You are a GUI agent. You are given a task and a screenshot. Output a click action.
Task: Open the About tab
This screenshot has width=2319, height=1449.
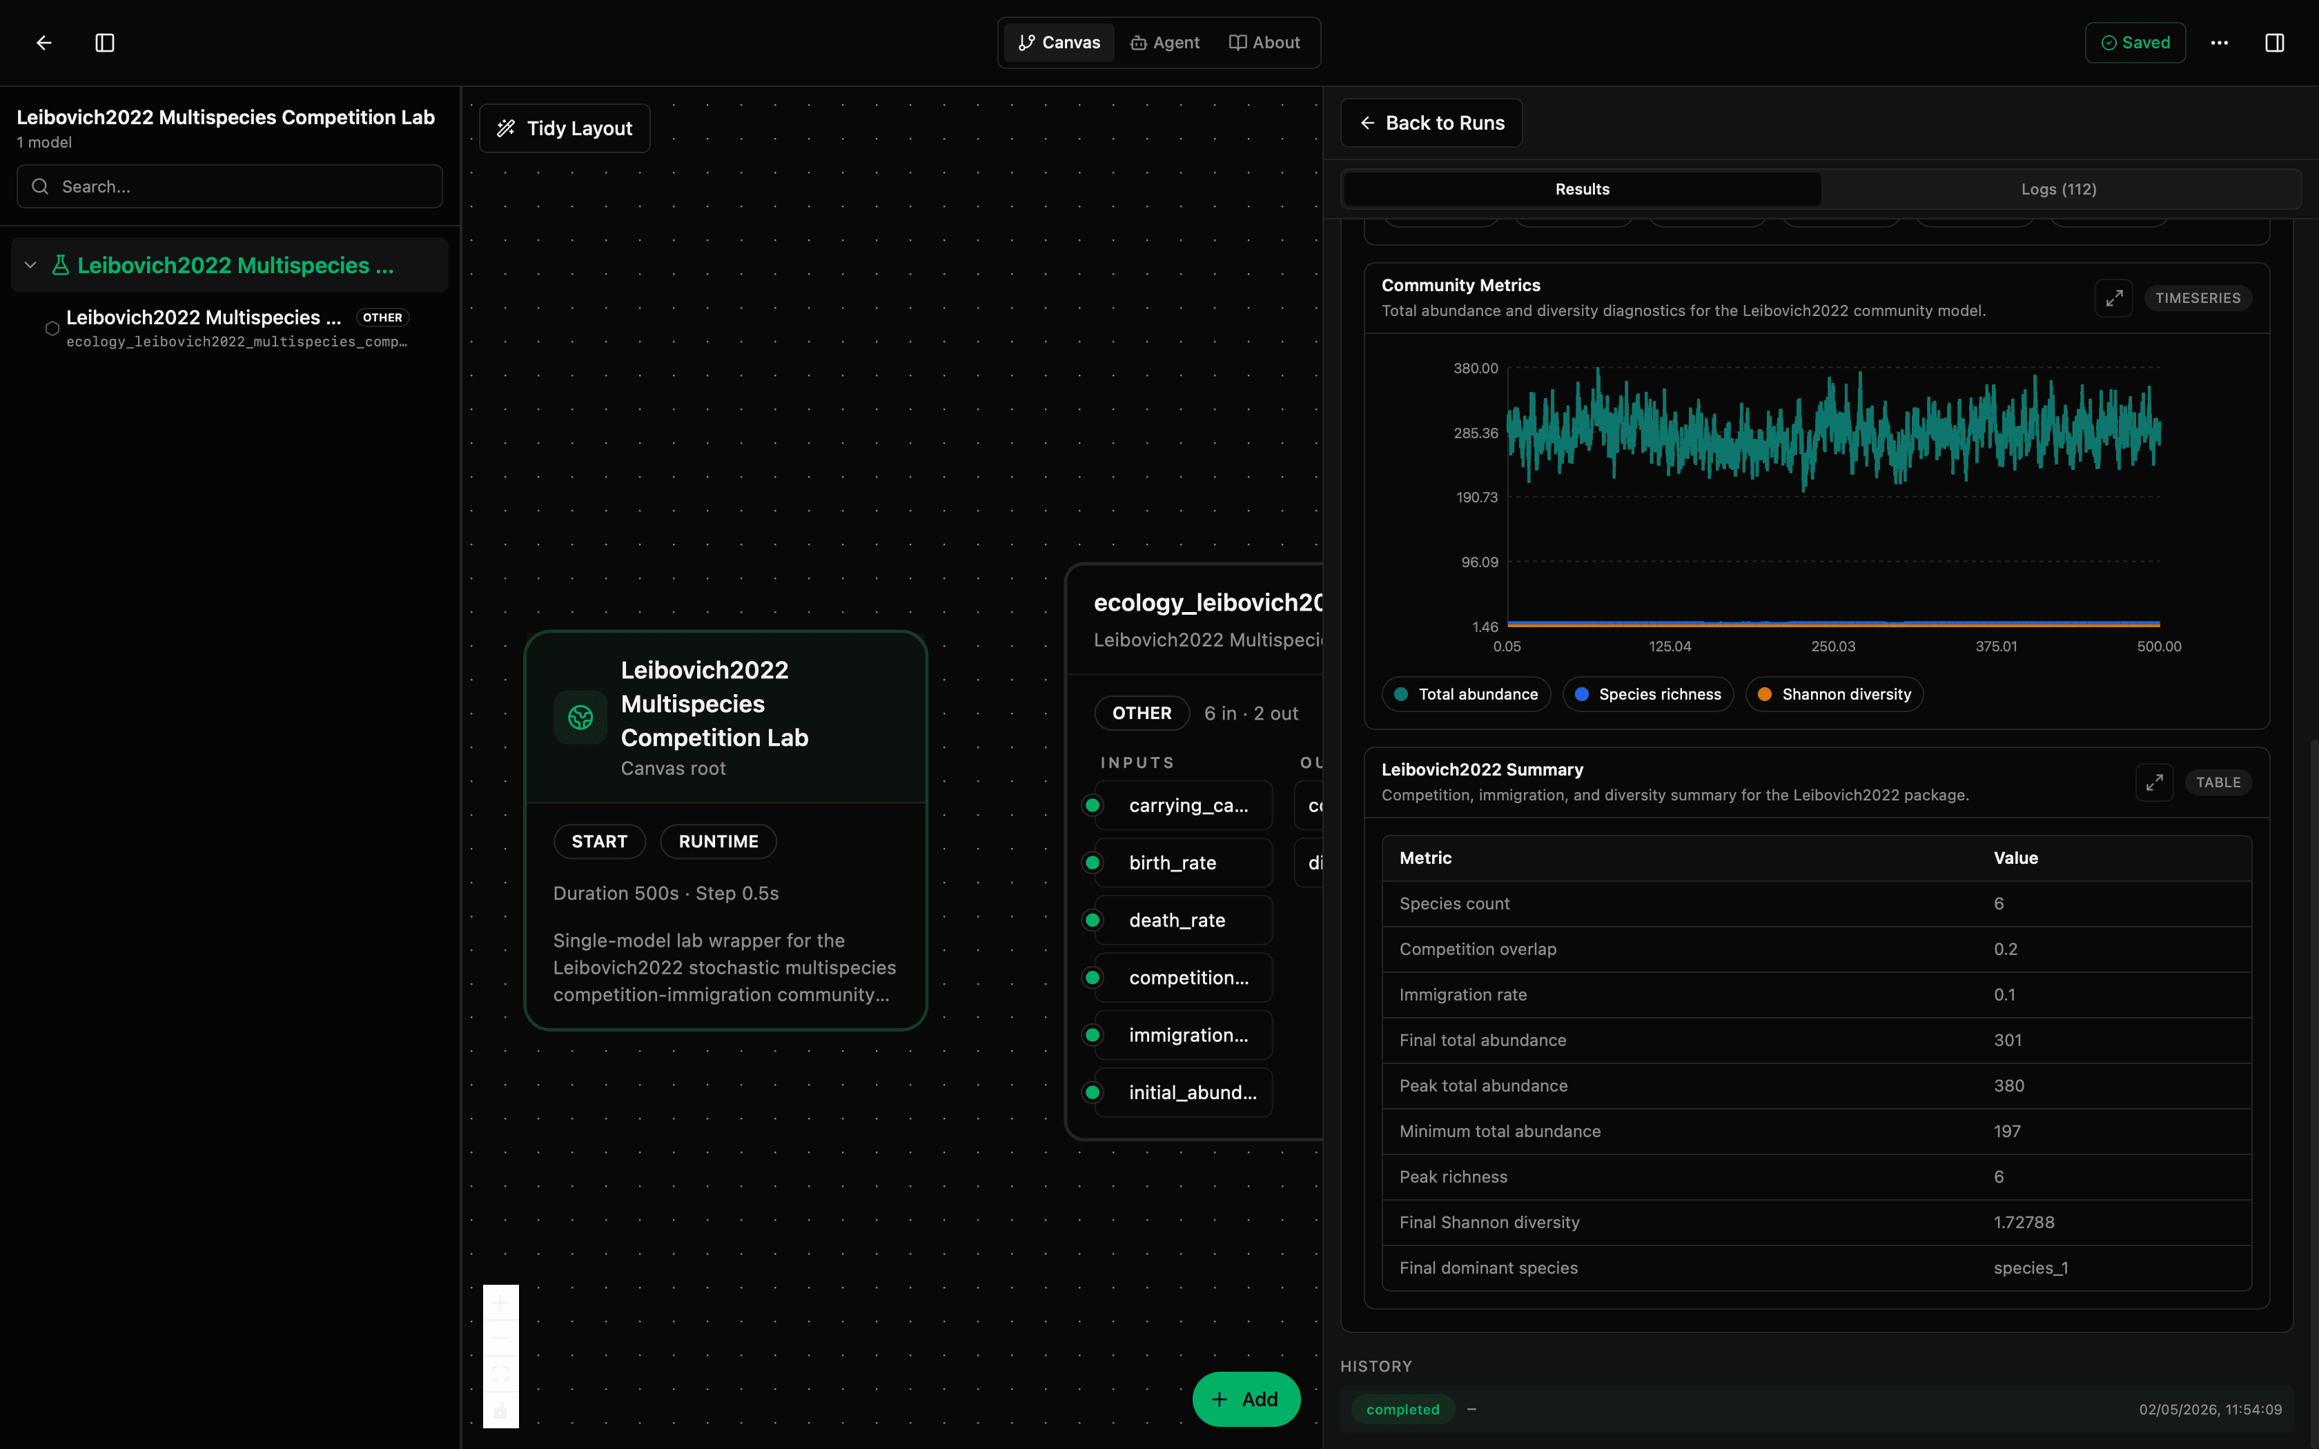[1264, 42]
